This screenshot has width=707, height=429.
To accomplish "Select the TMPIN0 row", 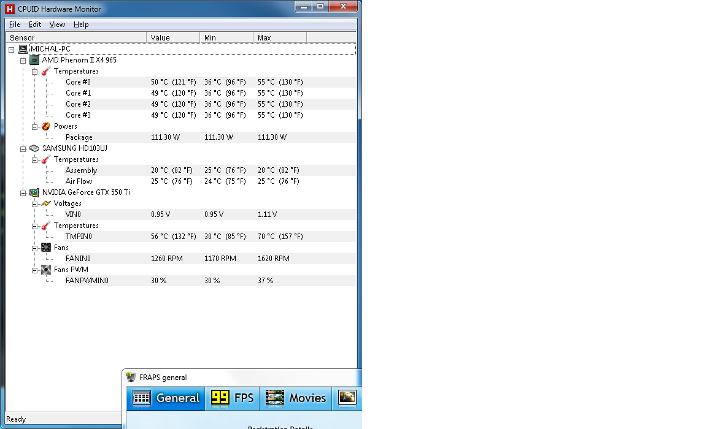I will point(210,237).
